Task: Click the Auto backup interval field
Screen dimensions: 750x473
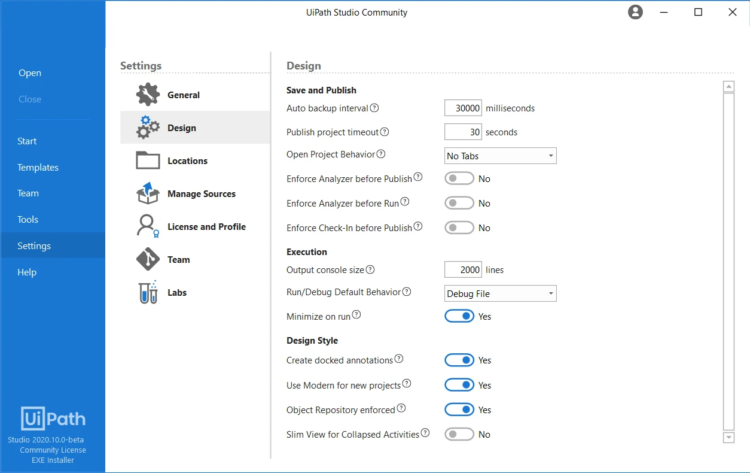Action: (463, 108)
